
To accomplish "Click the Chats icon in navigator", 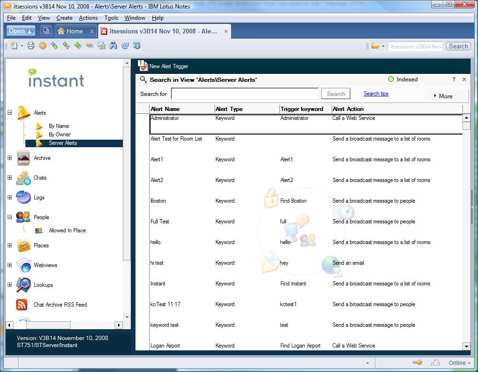I will point(24,178).
